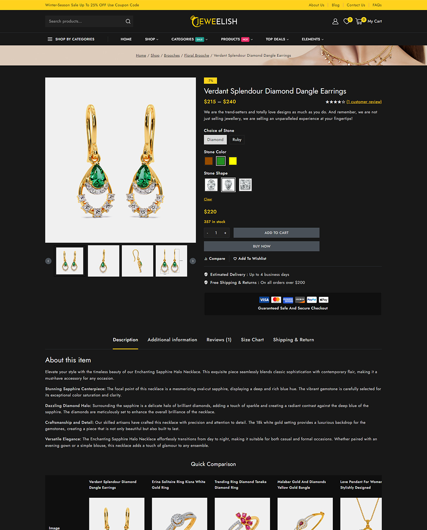The image size is (427, 530).
Task: Expand the Categories dropdown menu
Action: click(x=189, y=39)
